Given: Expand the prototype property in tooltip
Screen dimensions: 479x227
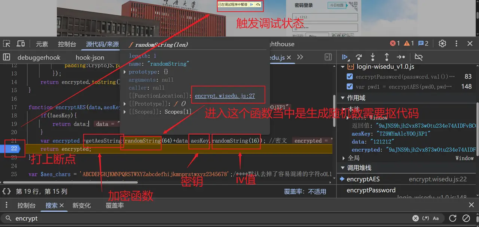Looking at the screenshot, I should [125, 72].
